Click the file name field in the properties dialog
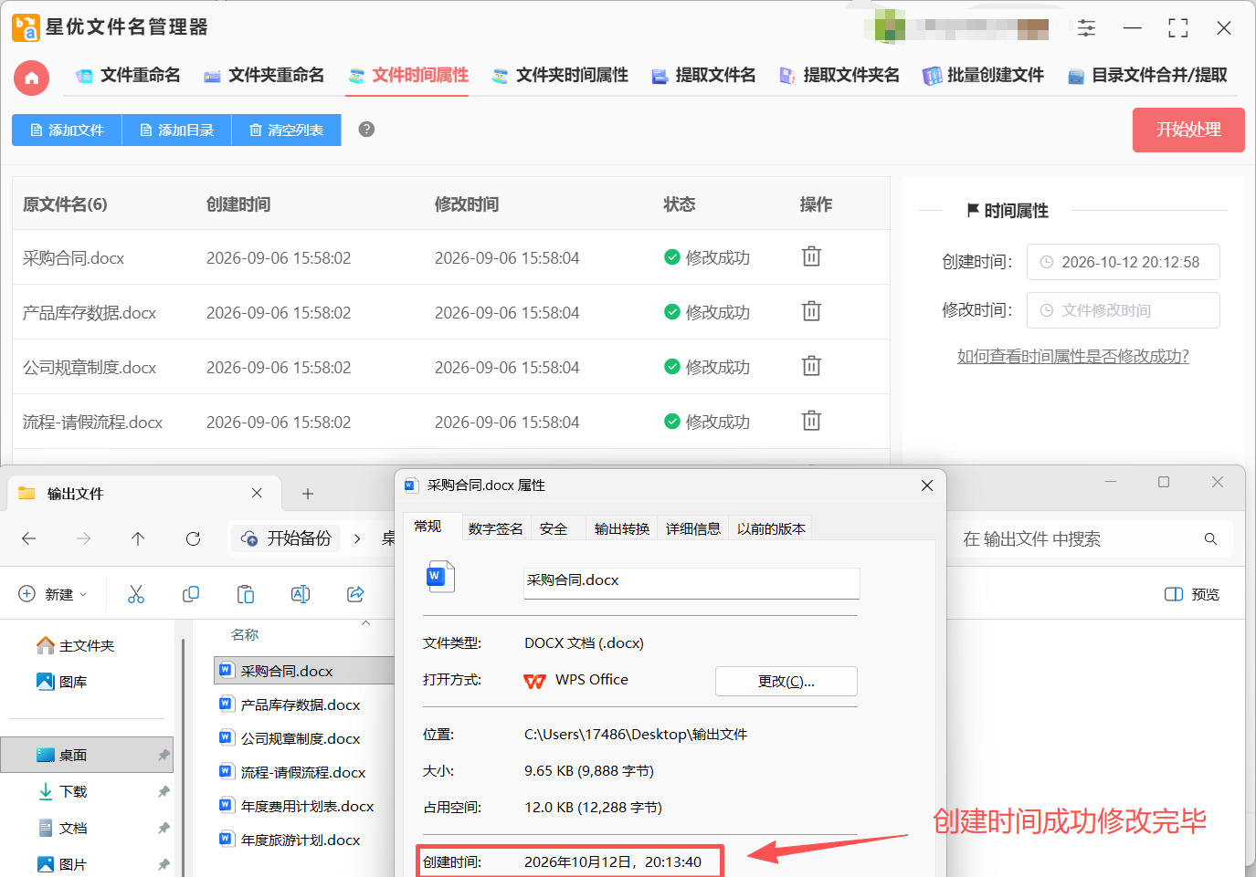This screenshot has width=1256, height=877. (691, 583)
